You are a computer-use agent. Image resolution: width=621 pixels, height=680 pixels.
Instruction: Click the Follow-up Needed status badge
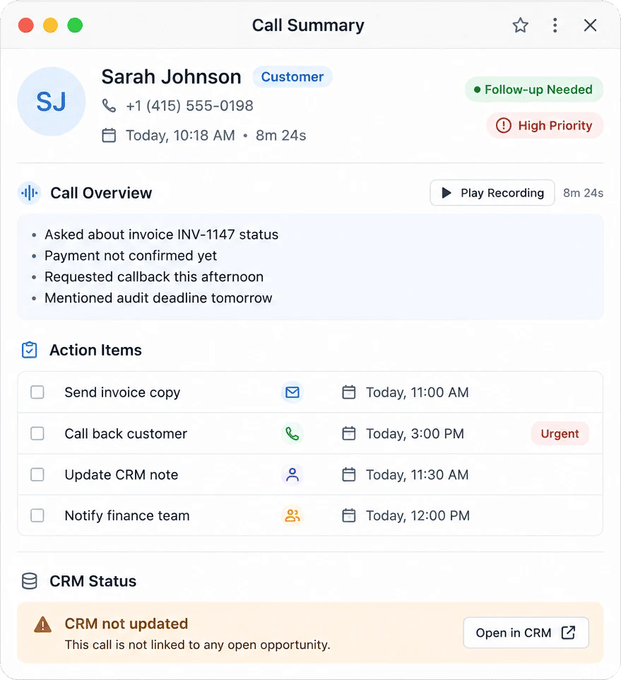pos(534,89)
